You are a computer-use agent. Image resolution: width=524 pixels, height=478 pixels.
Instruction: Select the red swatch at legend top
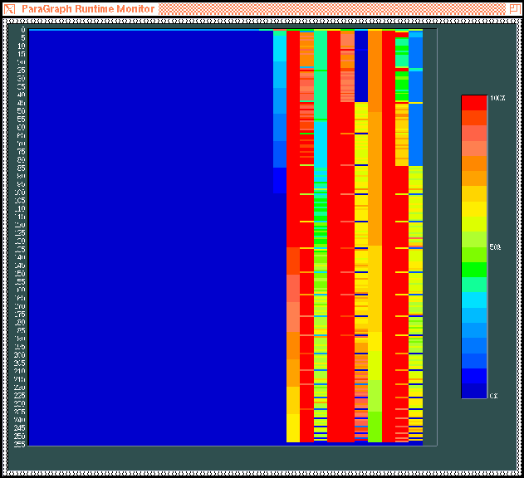click(473, 102)
